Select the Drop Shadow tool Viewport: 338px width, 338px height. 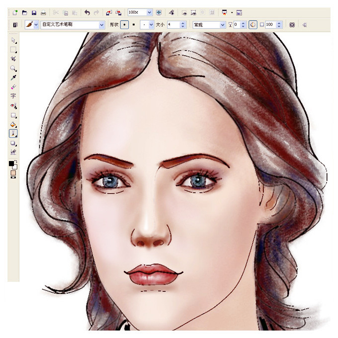tap(13, 143)
